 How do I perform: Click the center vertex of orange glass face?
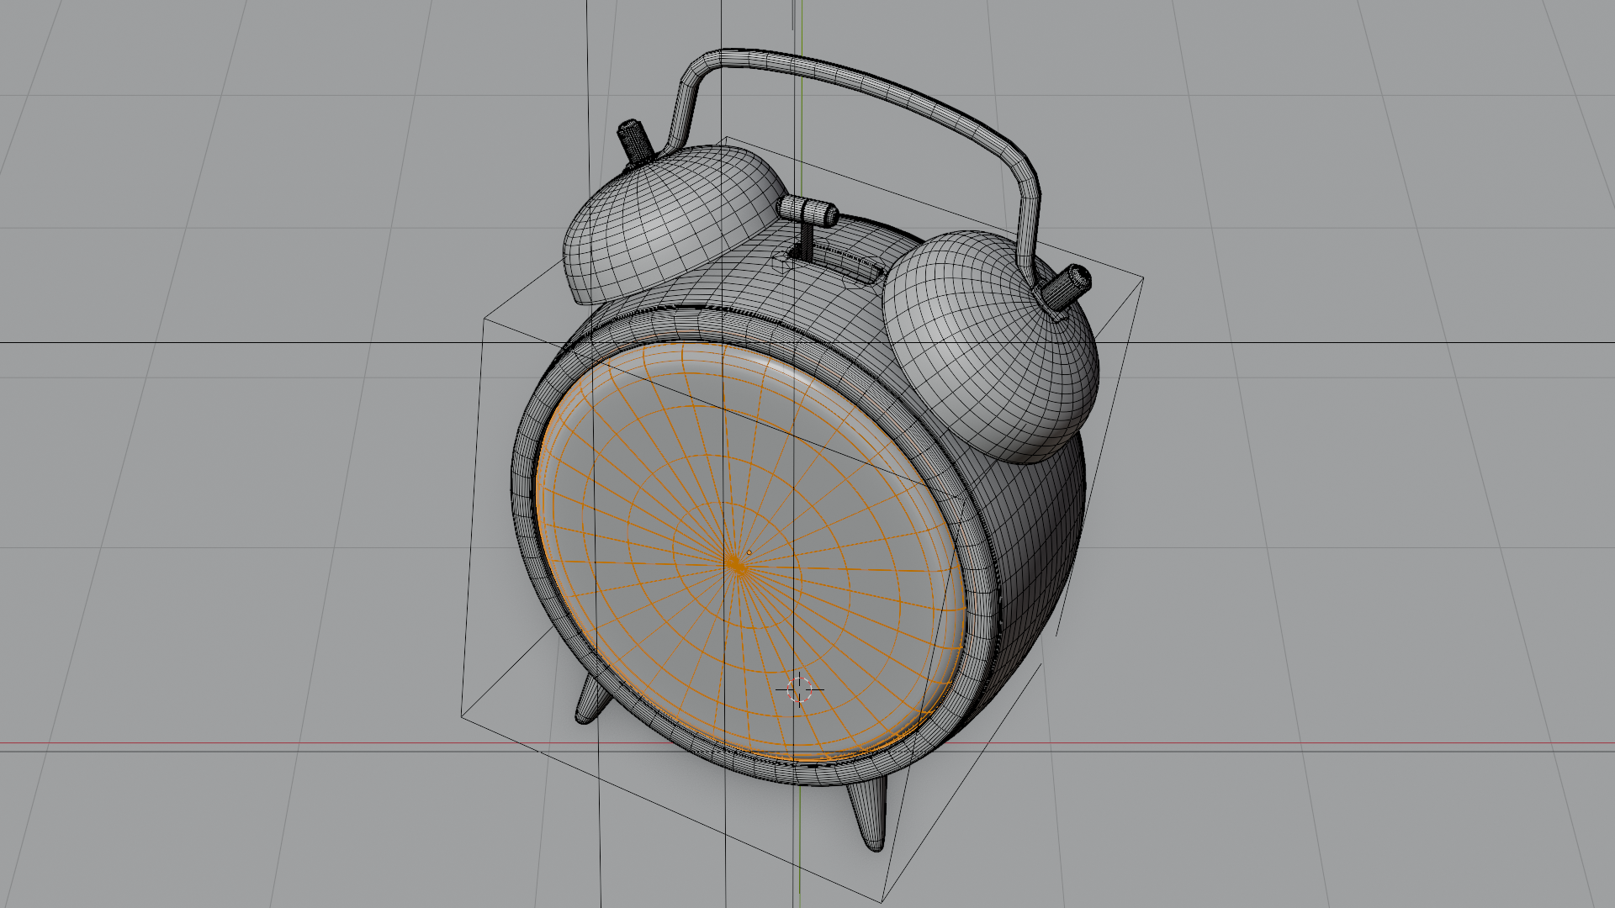tap(737, 566)
